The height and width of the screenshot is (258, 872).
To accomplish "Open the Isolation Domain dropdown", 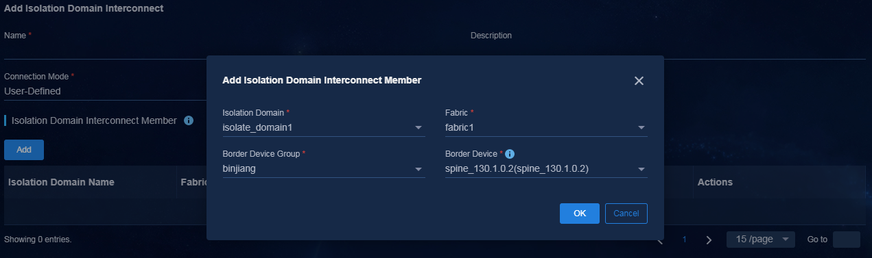I will click(x=324, y=127).
